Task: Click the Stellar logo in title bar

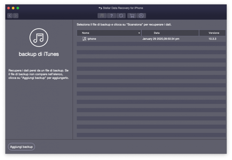Action: point(100,8)
